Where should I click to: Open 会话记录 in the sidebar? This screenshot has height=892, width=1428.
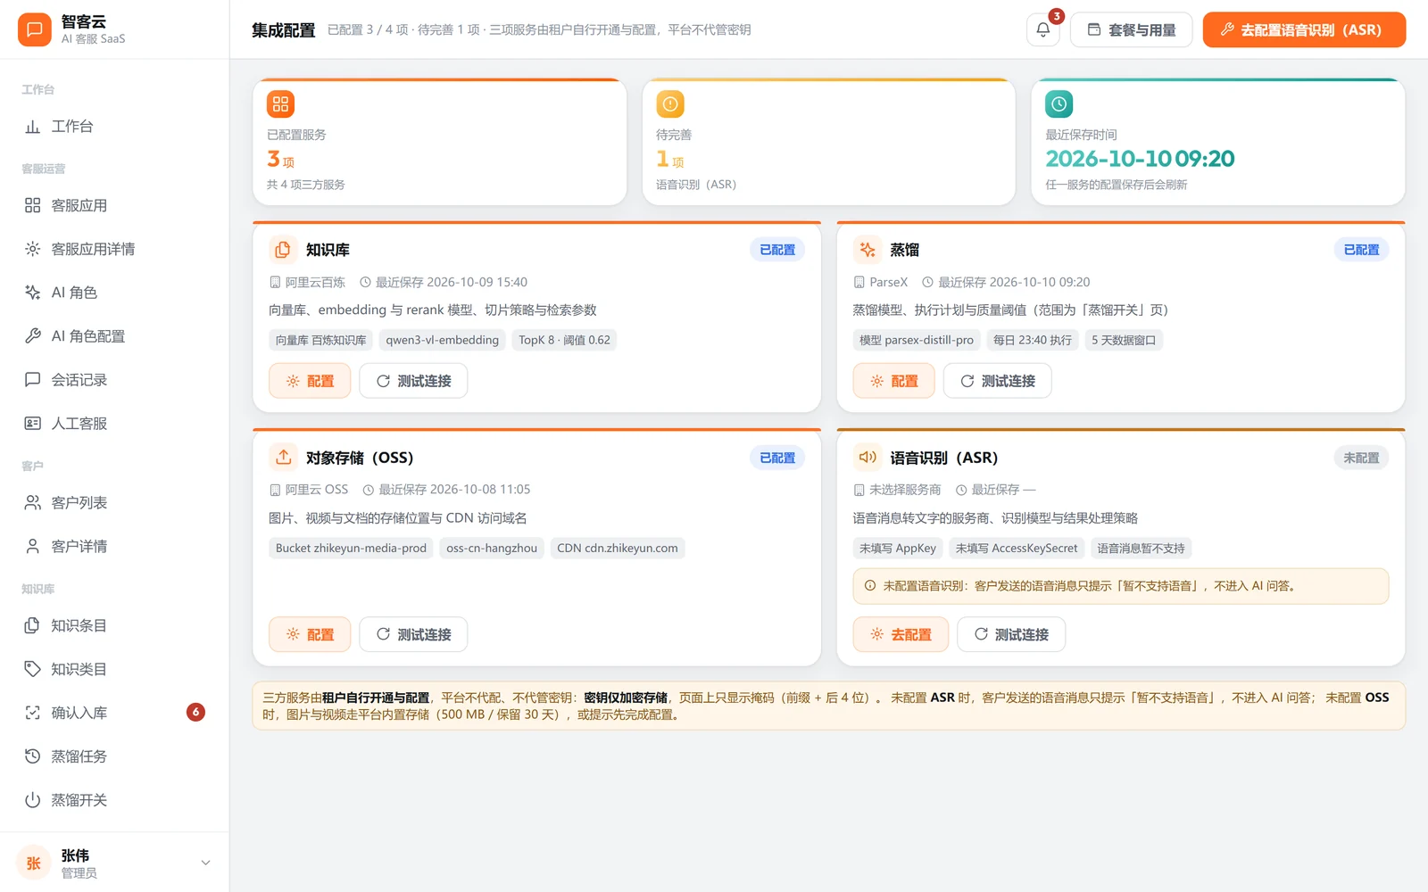point(114,380)
